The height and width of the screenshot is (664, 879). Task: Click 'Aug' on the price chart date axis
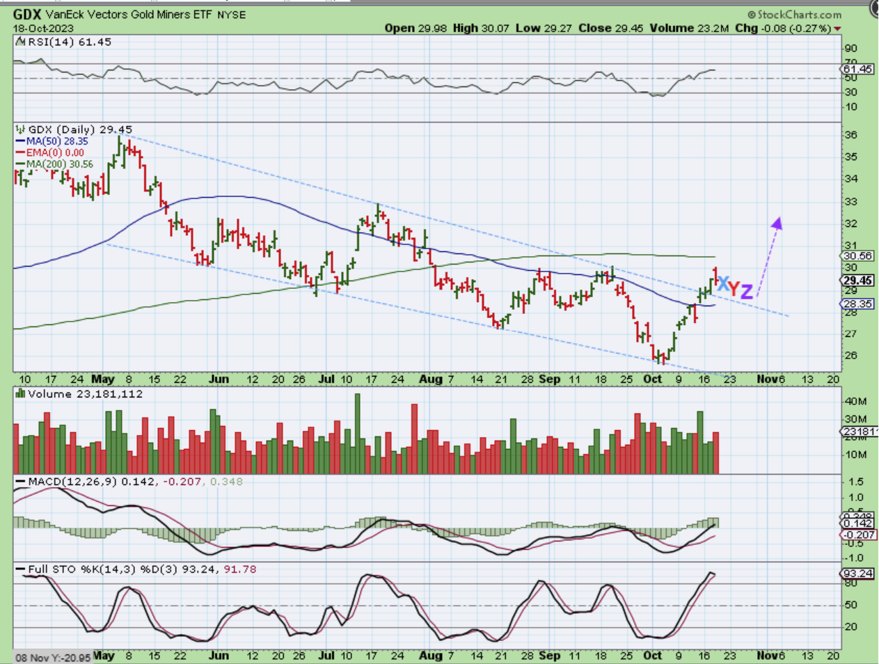tap(431, 379)
